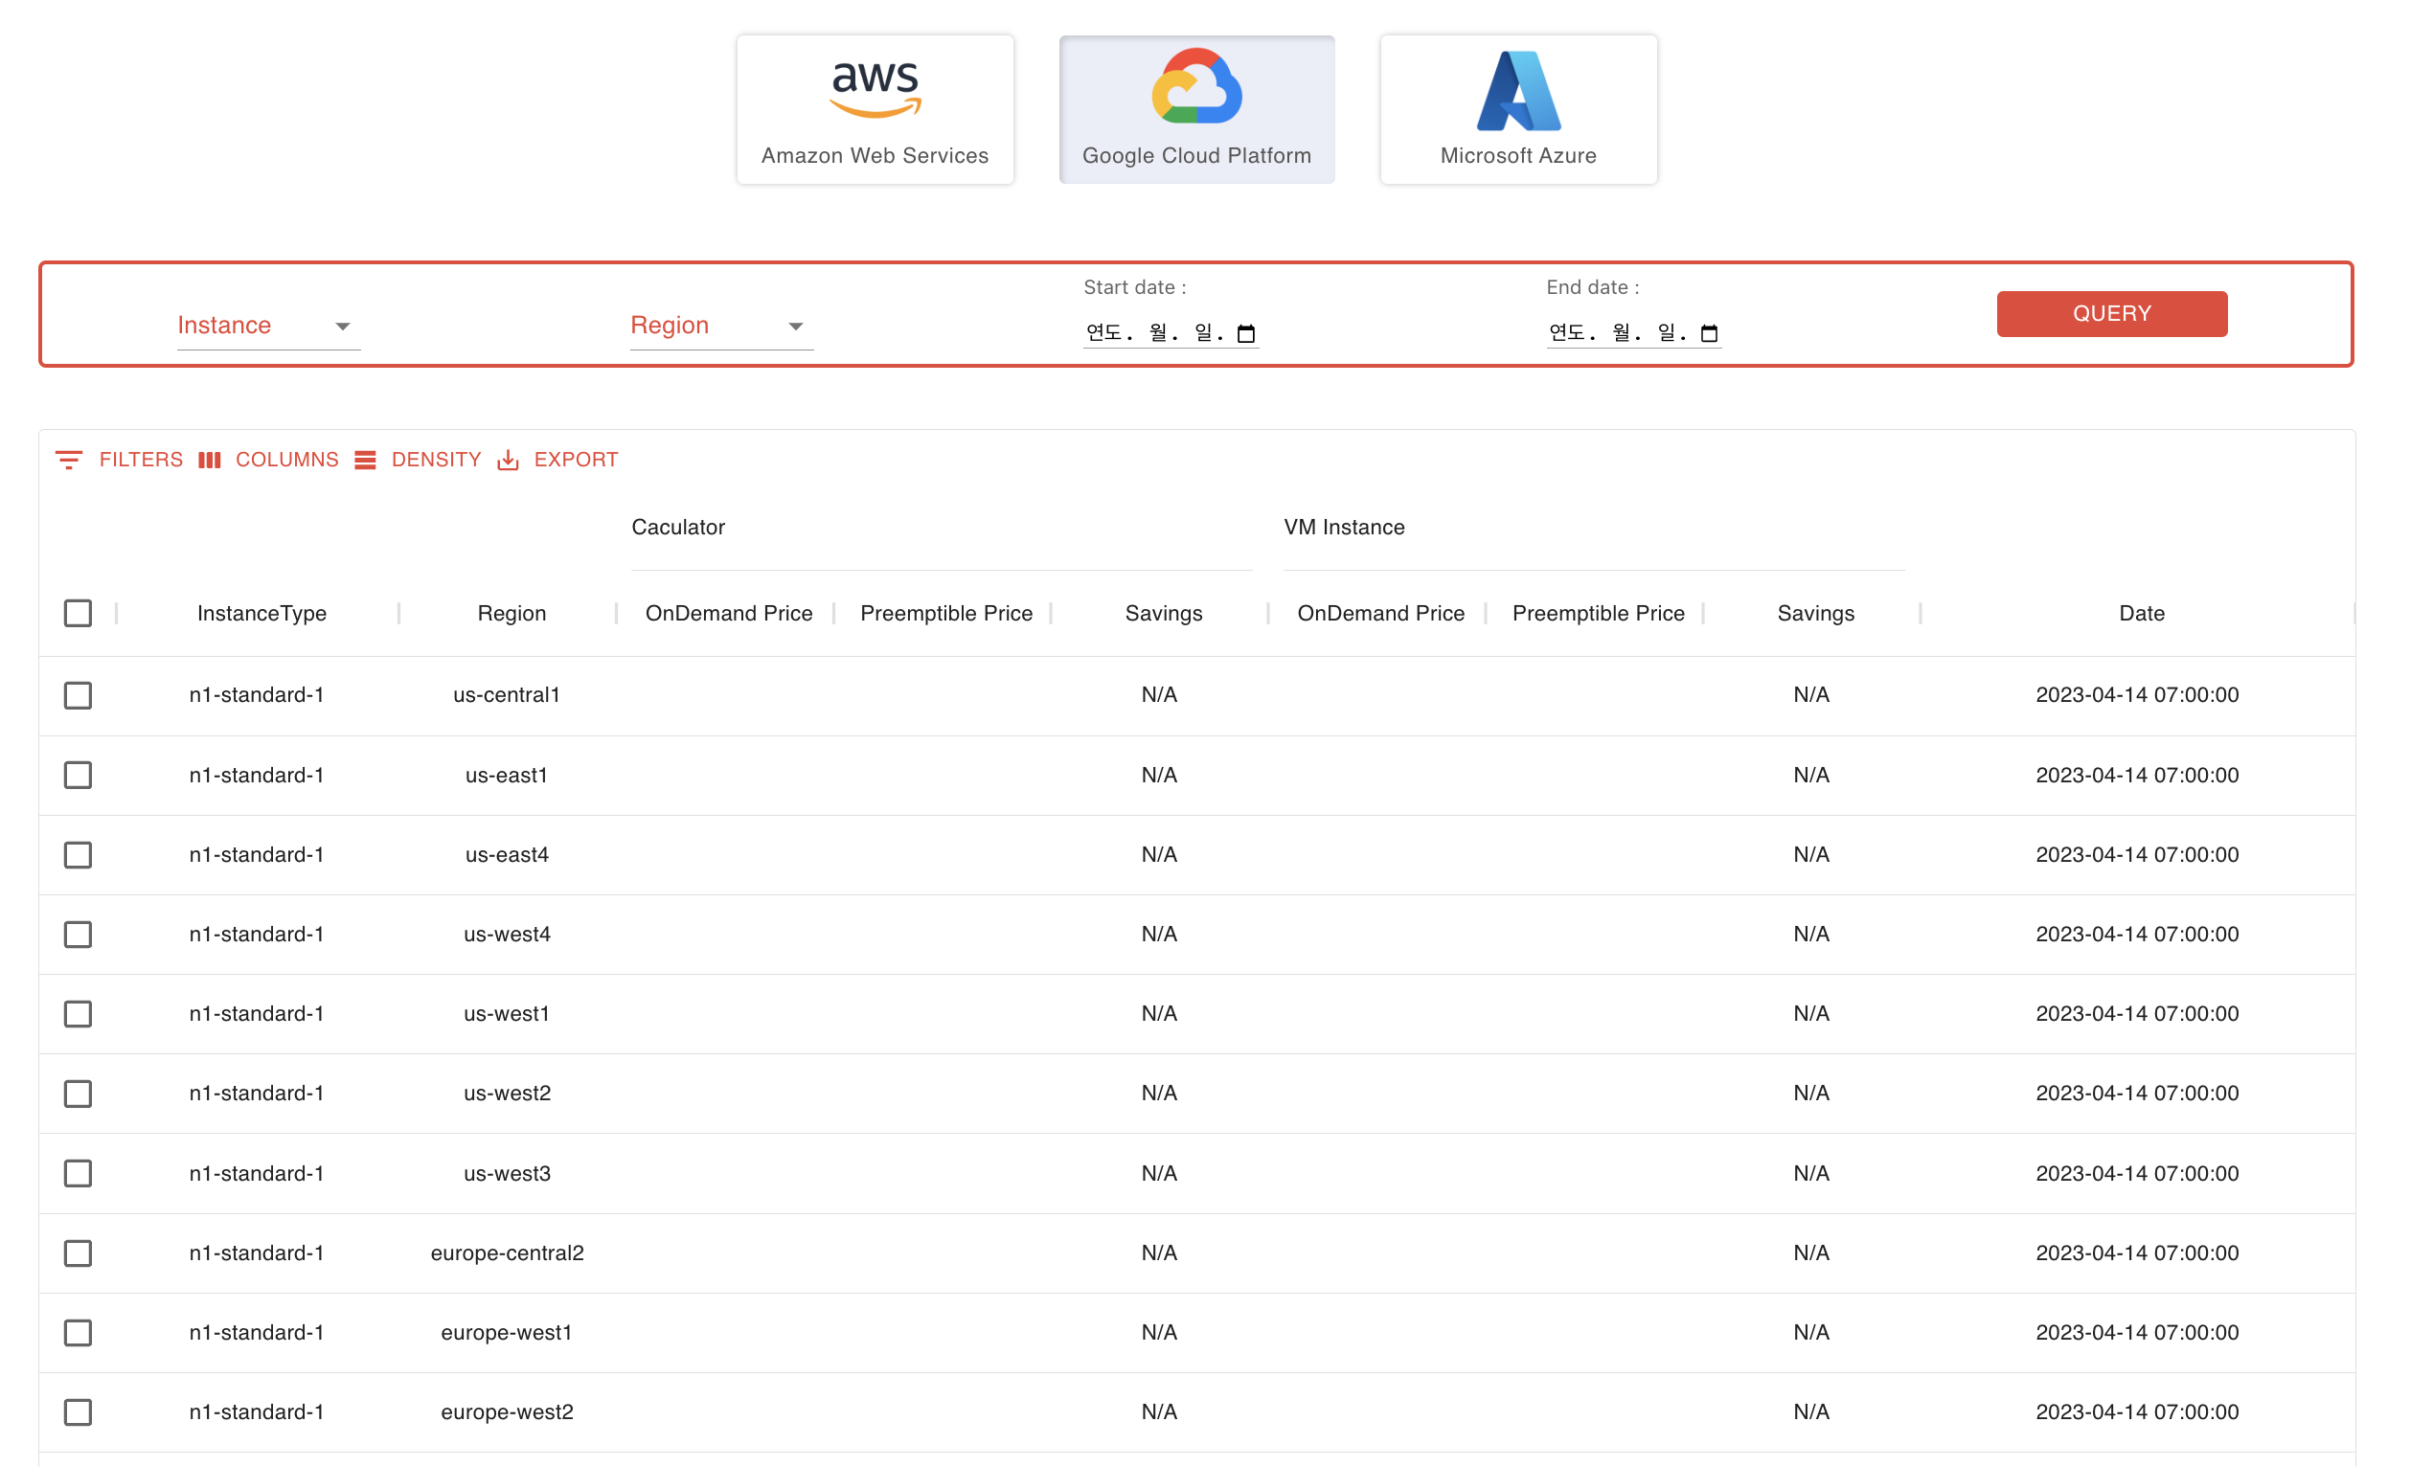Toggle the select-all checkbox in the table header
The width and height of the screenshot is (2433, 1467).
(x=78, y=613)
